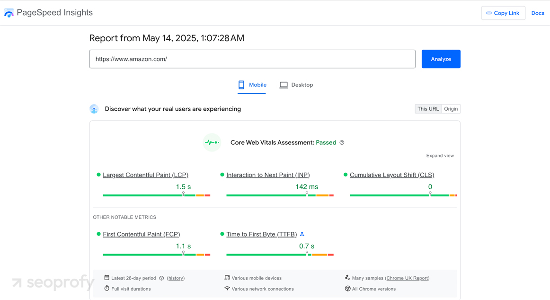Click the Core Web Vitals pulse icon
This screenshot has height=300, width=550.
pyautogui.click(x=212, y=142)
